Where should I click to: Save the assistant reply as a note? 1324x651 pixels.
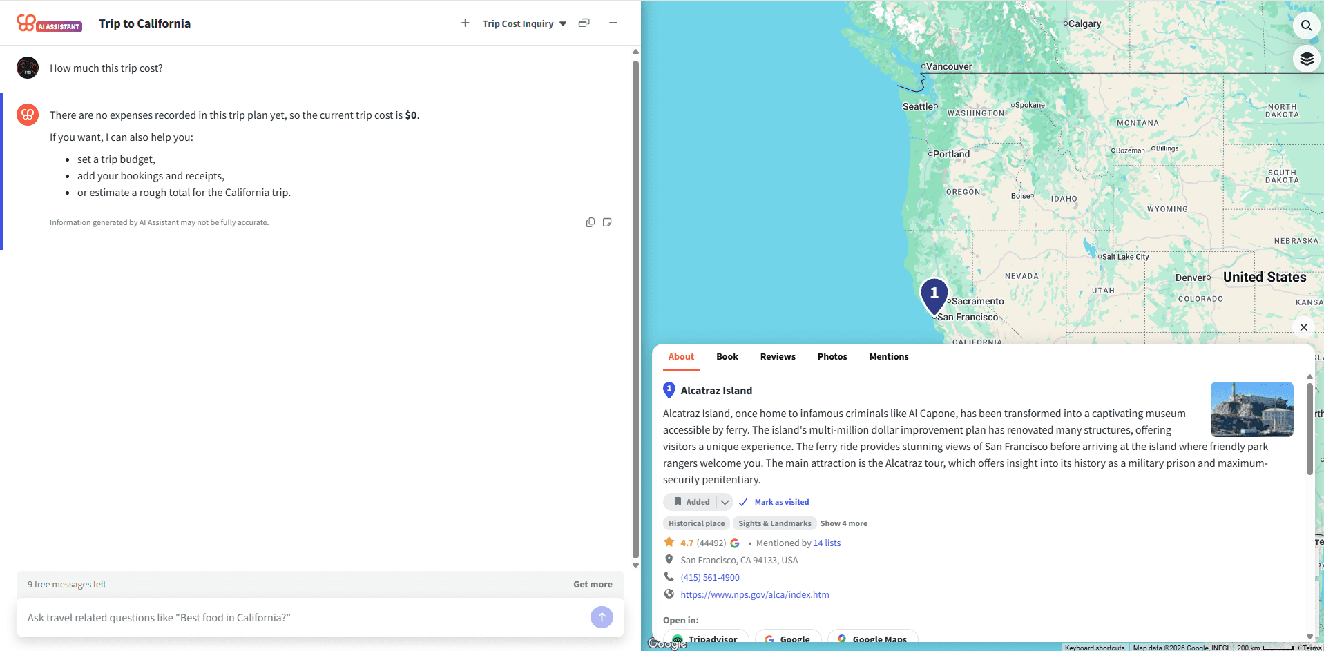click(607, 222)
